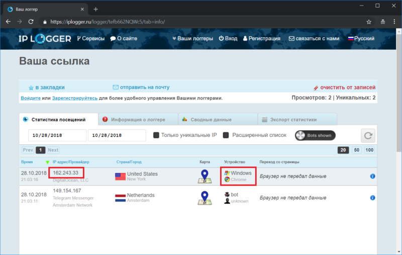
Task: Switch to the Экспорт статистики tab
Action: tap(293, 120)
